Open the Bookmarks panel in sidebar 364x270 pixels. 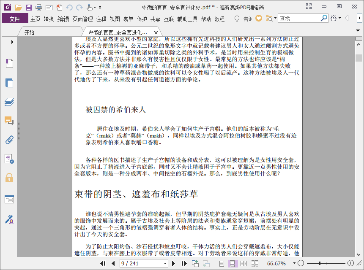(x=9, y=63)
